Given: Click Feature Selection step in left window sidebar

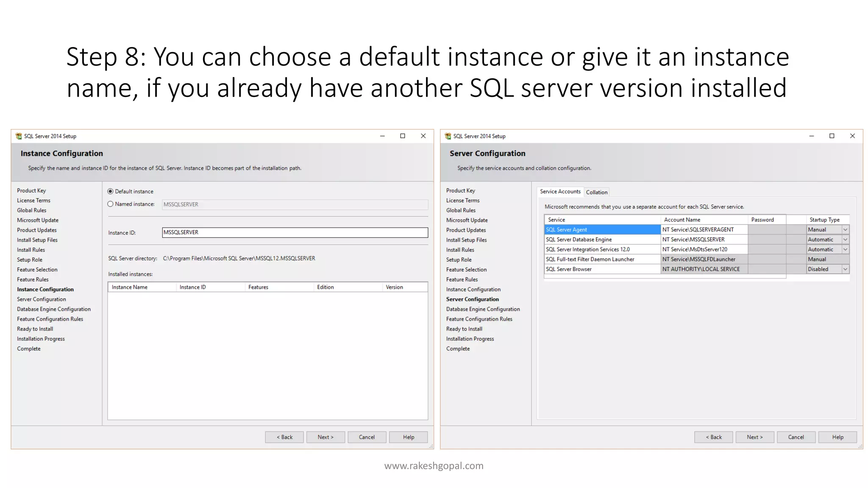Looking at the screenshot, I should 37,269.
